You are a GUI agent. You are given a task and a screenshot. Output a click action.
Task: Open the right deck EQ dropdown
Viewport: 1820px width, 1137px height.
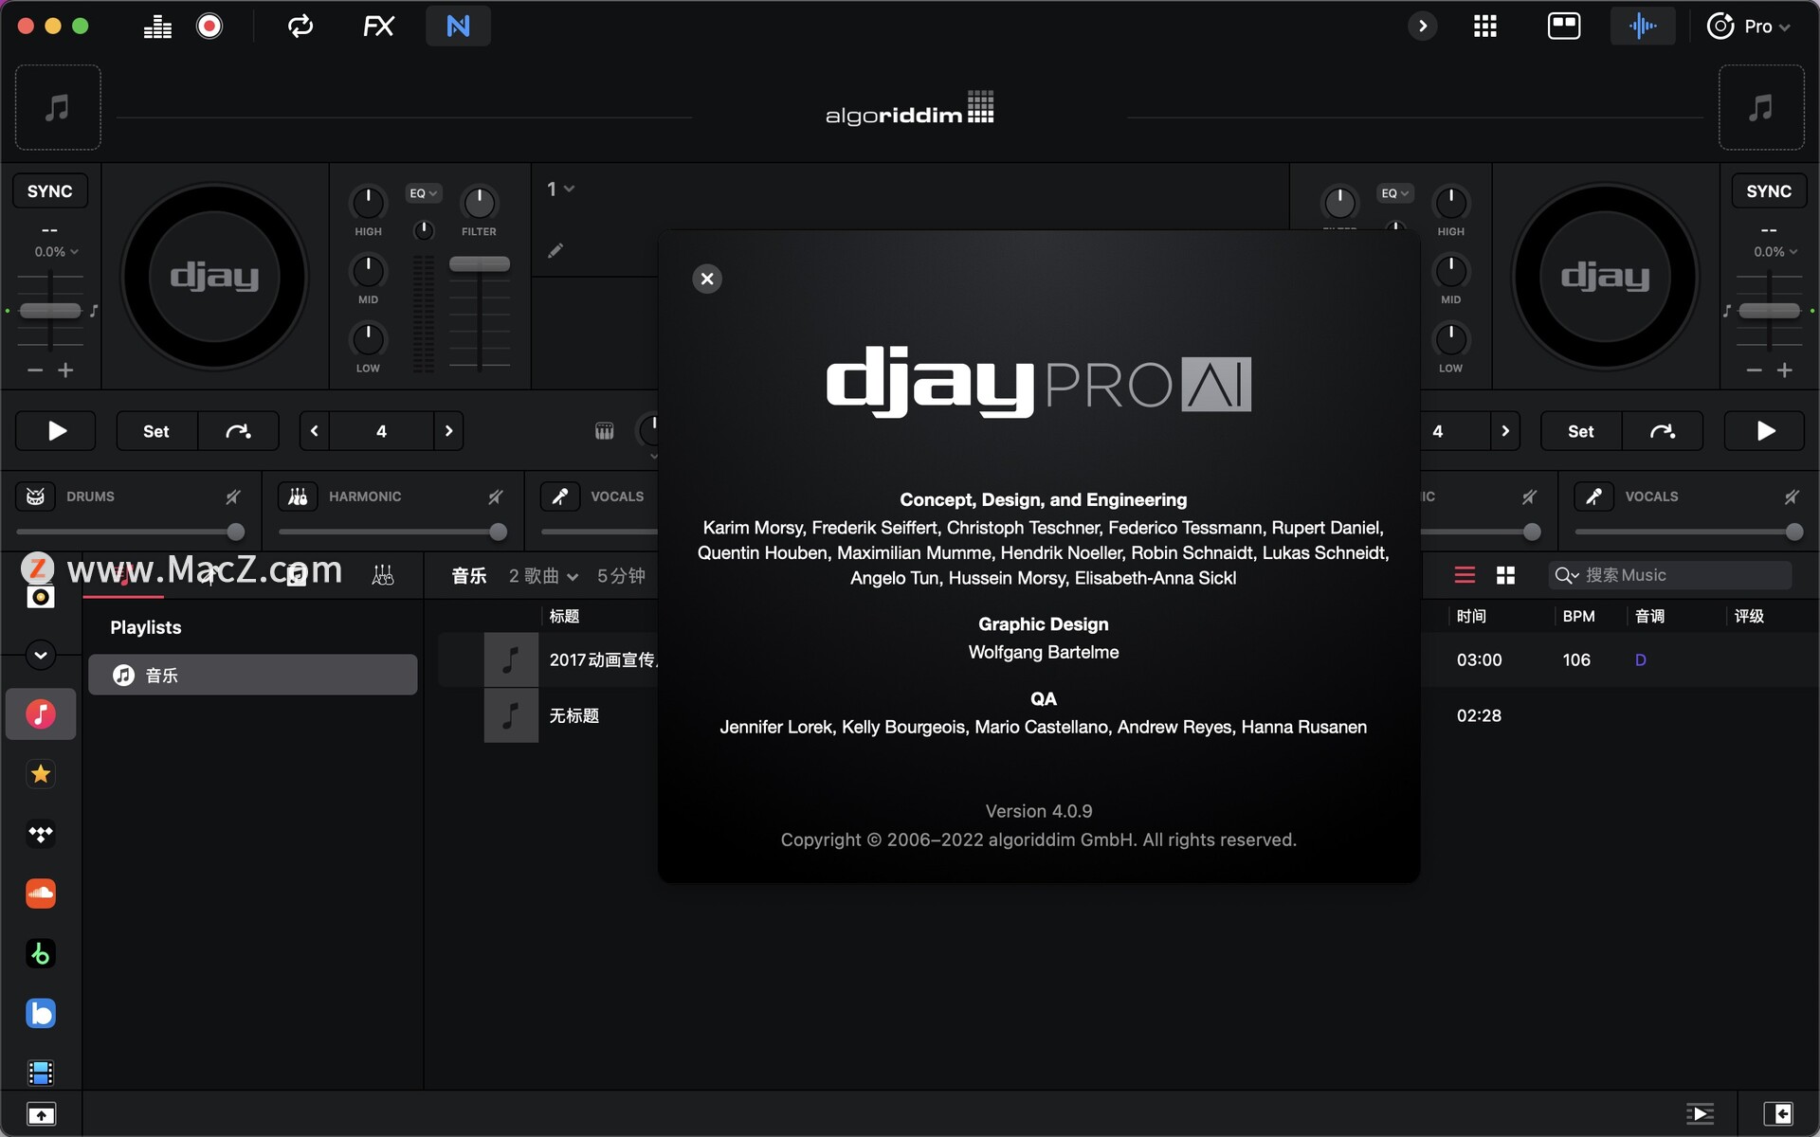click(1394, 193)
